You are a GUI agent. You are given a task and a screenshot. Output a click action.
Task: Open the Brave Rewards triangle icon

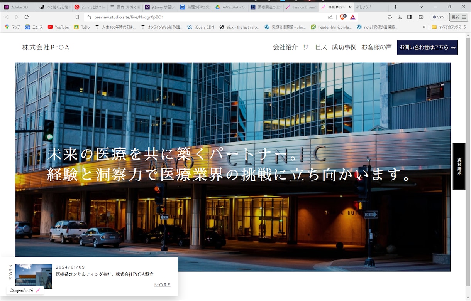tap(352, 17)
